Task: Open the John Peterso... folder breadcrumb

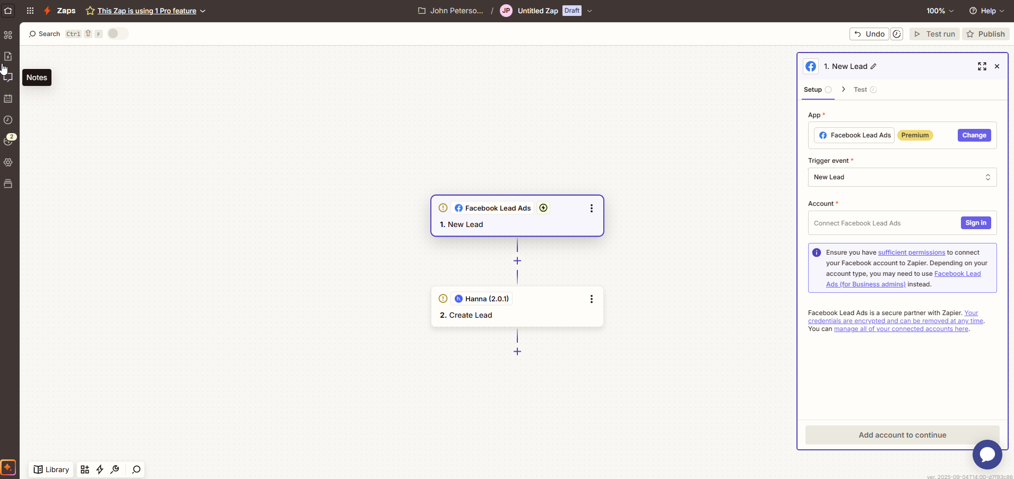Action: pyautogui.click(x=450, y=11)
